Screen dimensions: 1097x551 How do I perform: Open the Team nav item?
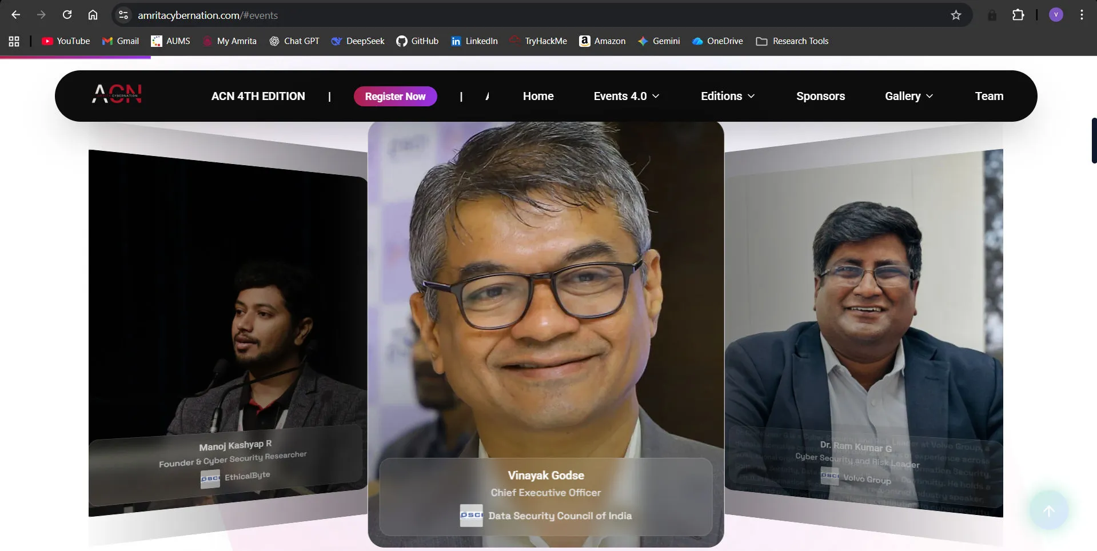click(989, 96)
